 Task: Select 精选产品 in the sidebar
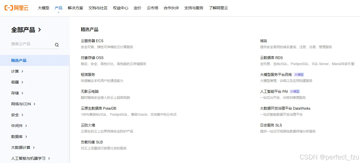coord(19,60)
